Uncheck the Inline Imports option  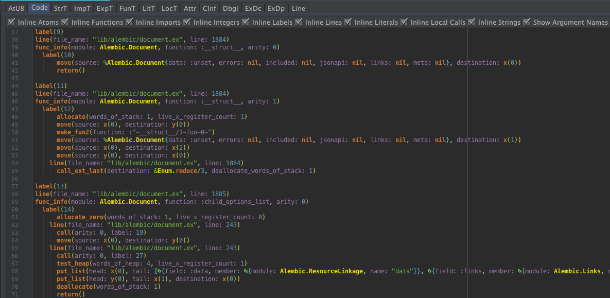(131, 22)
